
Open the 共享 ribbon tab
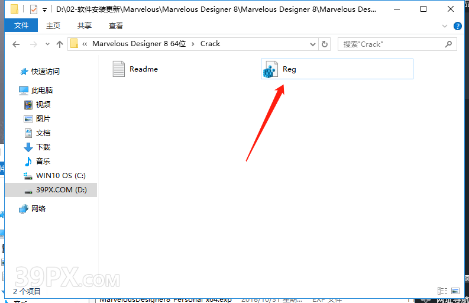tap(85, 26)
